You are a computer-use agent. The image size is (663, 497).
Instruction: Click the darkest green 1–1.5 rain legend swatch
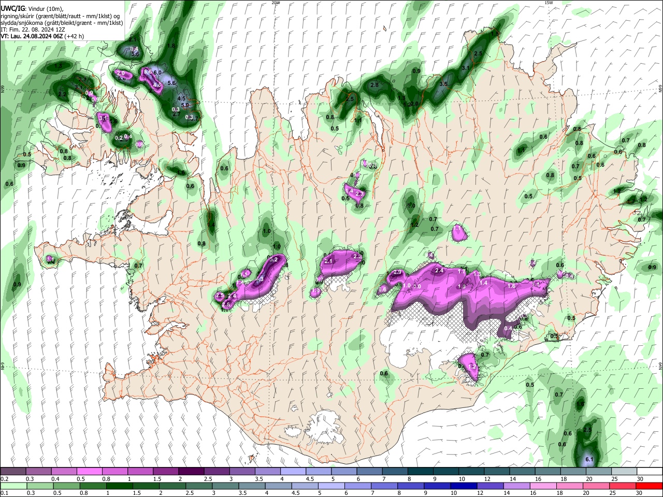click(120, 486)
